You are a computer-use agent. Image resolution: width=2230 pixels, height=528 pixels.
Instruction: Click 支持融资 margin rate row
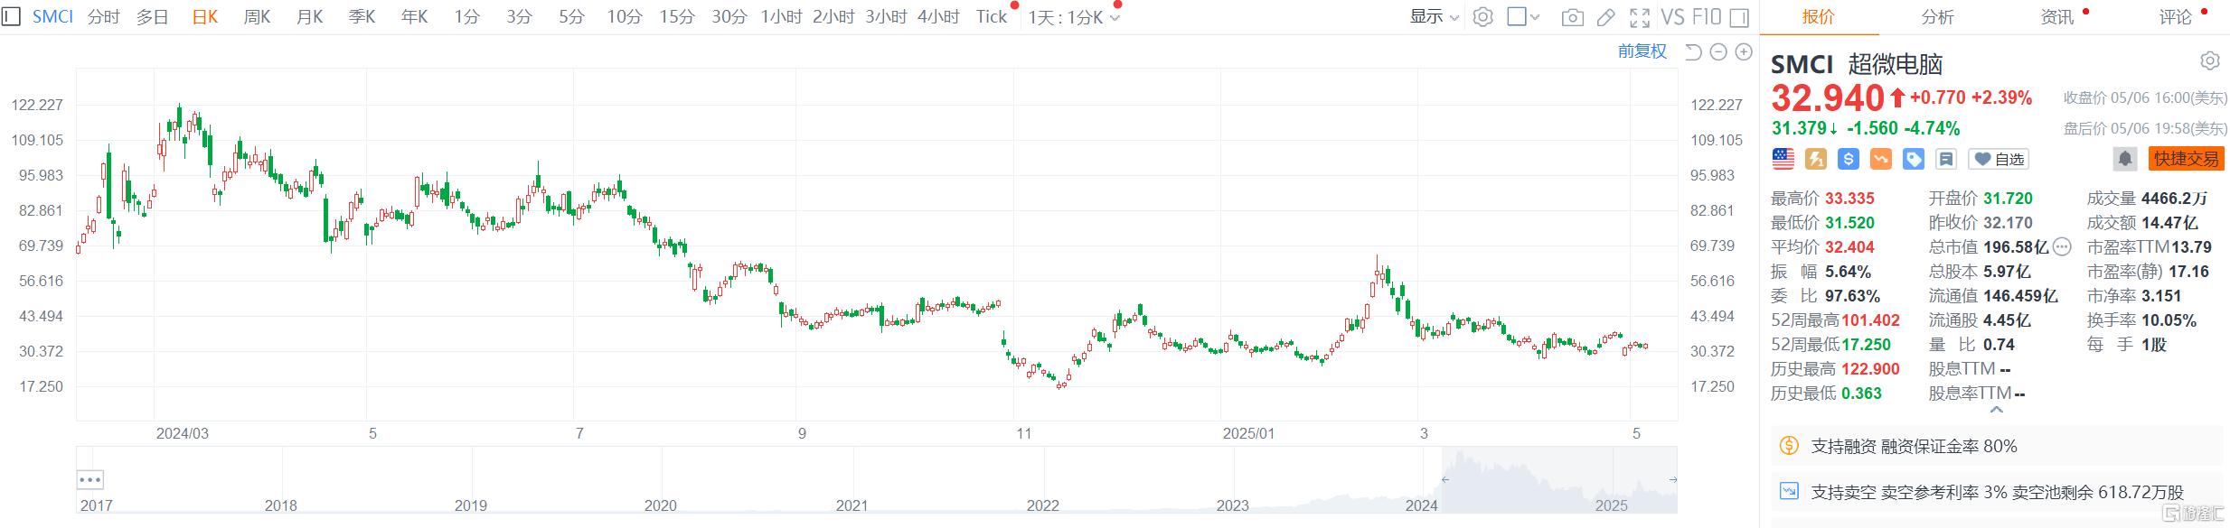[x=1997, y=446]
